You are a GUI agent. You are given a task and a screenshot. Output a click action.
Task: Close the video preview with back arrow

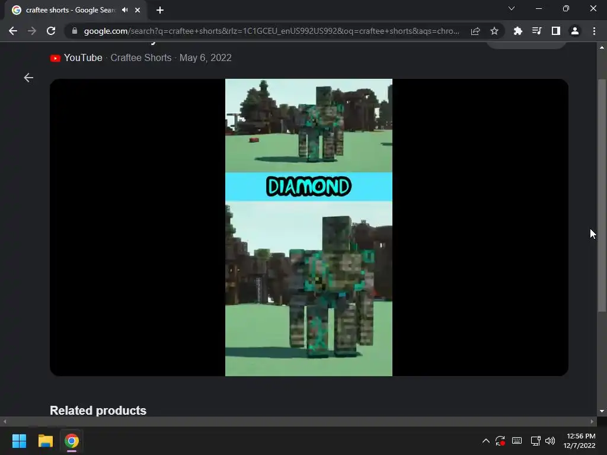pyautogui.click(x=28, y=78)
